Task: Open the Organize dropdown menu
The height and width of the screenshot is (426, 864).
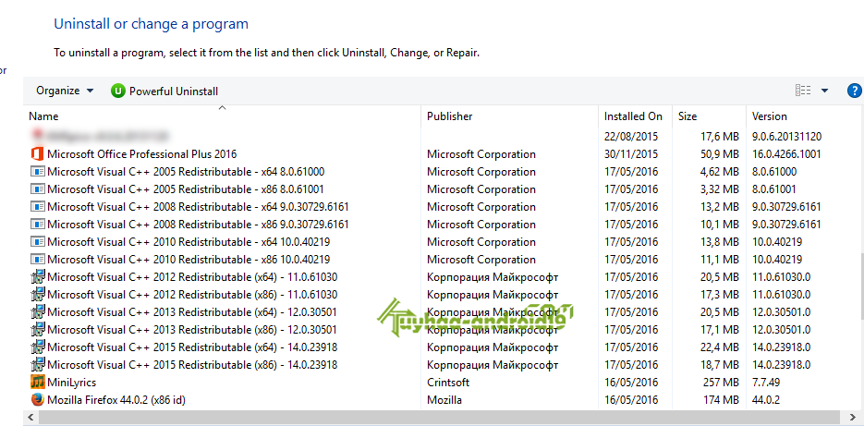Action: [x=65, y=91]
